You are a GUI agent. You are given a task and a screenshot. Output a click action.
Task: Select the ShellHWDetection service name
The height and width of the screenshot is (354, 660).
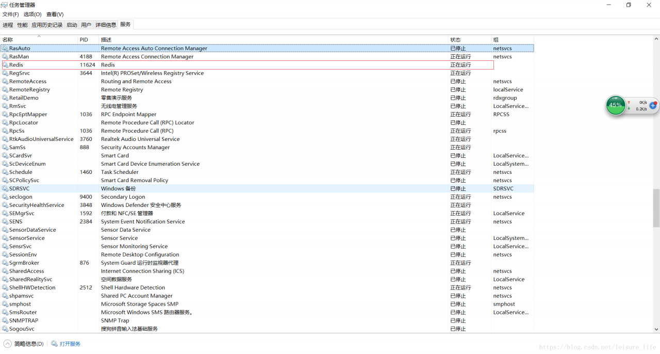tap(32, 287)
